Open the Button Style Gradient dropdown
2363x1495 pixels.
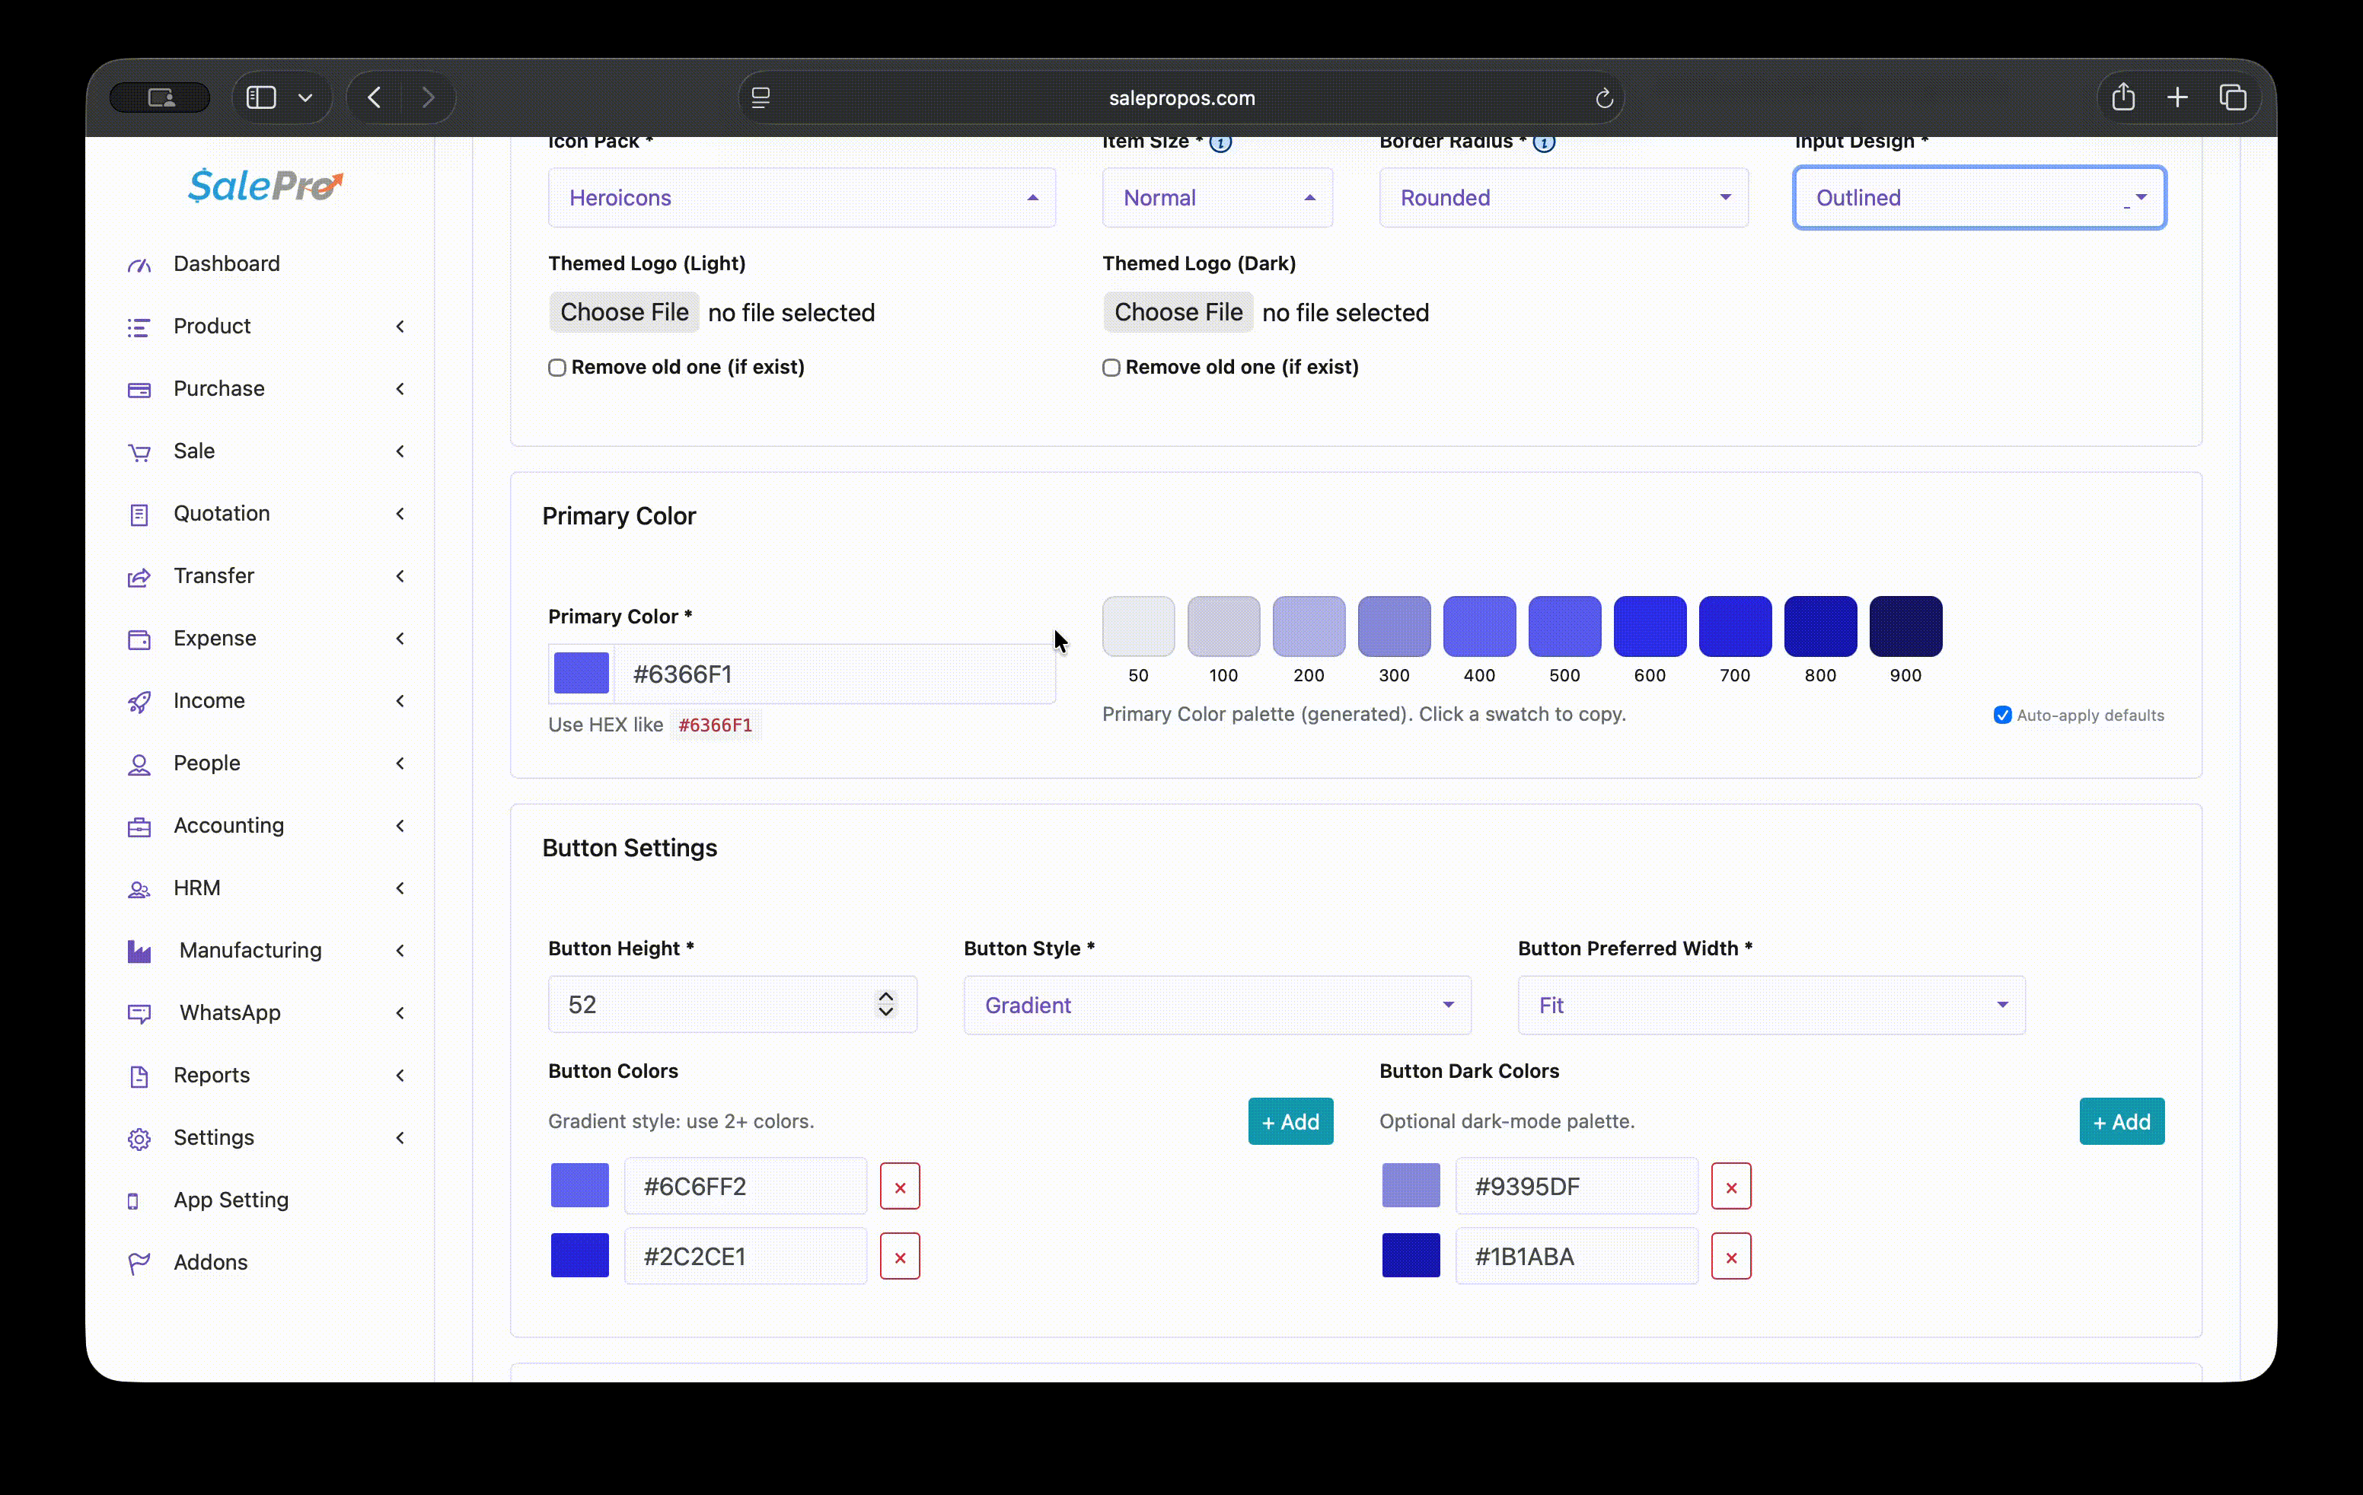pyautogui.click(x=1216, y=1006)
